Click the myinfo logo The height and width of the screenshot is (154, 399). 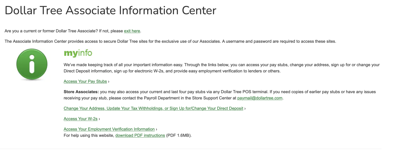(78, 53)
